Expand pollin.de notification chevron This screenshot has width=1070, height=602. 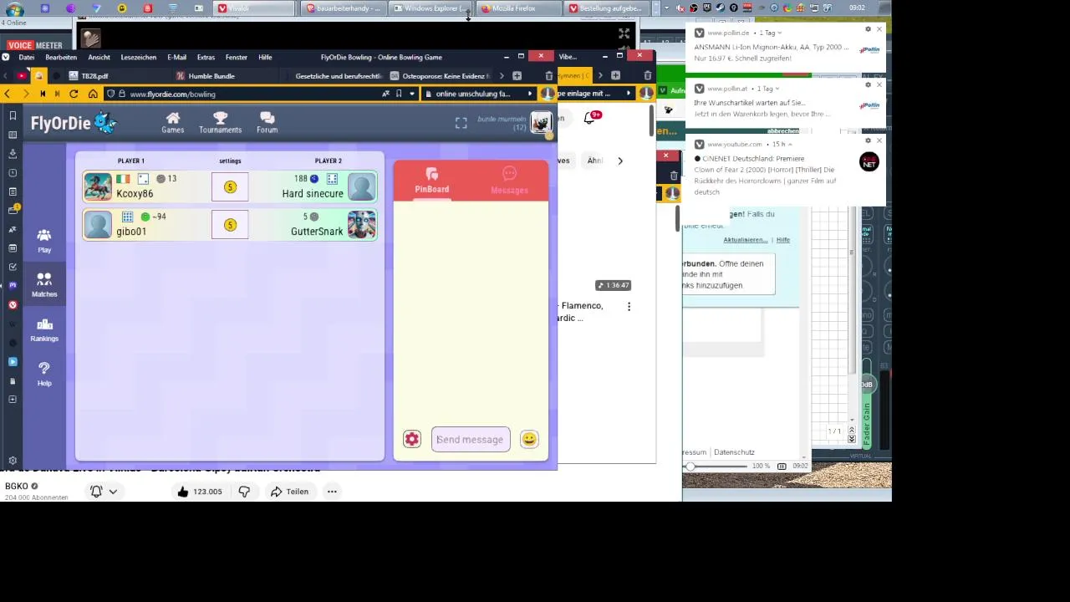[779, 33]
